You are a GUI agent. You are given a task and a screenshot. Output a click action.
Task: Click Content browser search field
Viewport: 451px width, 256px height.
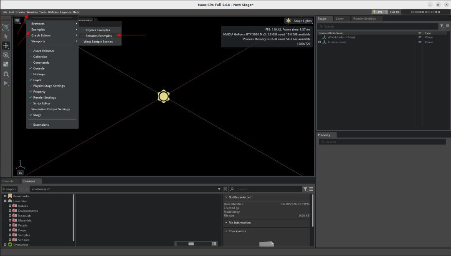click(x=266, y=189)
